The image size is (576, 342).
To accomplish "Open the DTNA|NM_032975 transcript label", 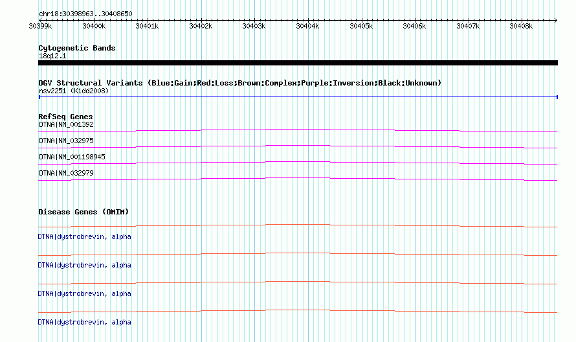I will (x=66, y=141).
